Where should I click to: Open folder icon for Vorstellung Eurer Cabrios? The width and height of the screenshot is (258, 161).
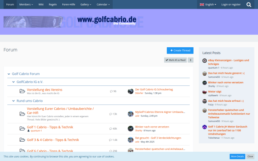tap(22, 114)
